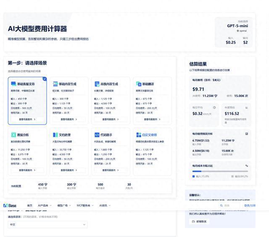Screen dimensions: 269x237
Task: Click the $0.32 daily average value
Action: 197,114
